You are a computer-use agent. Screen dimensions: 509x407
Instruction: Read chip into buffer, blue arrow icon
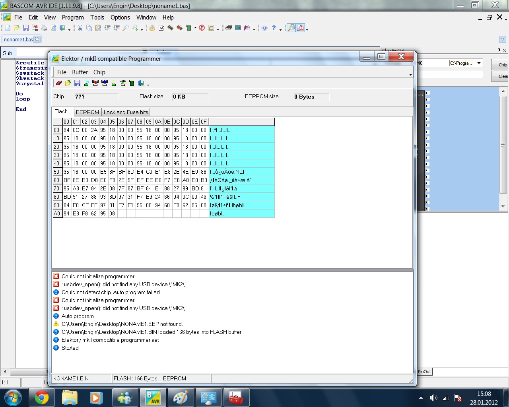point(105,83)
